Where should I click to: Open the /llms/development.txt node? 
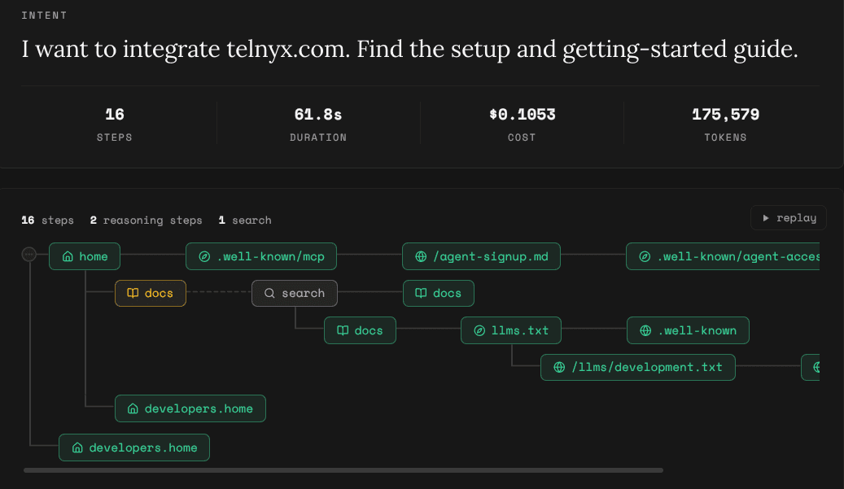(638, 368)
